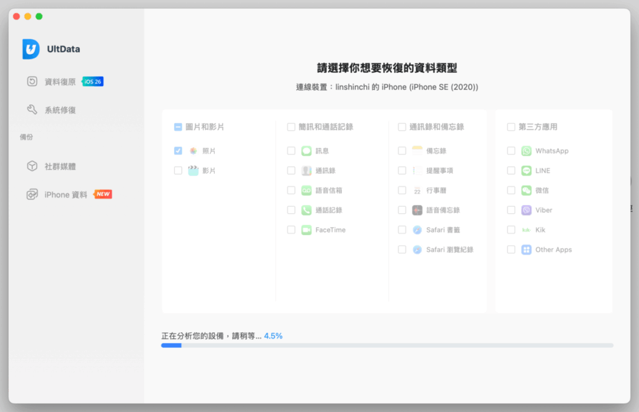This screenshot has width=639, height=412.
Task: Click the 微信 WeChat icon
Action: click(527, 190)
